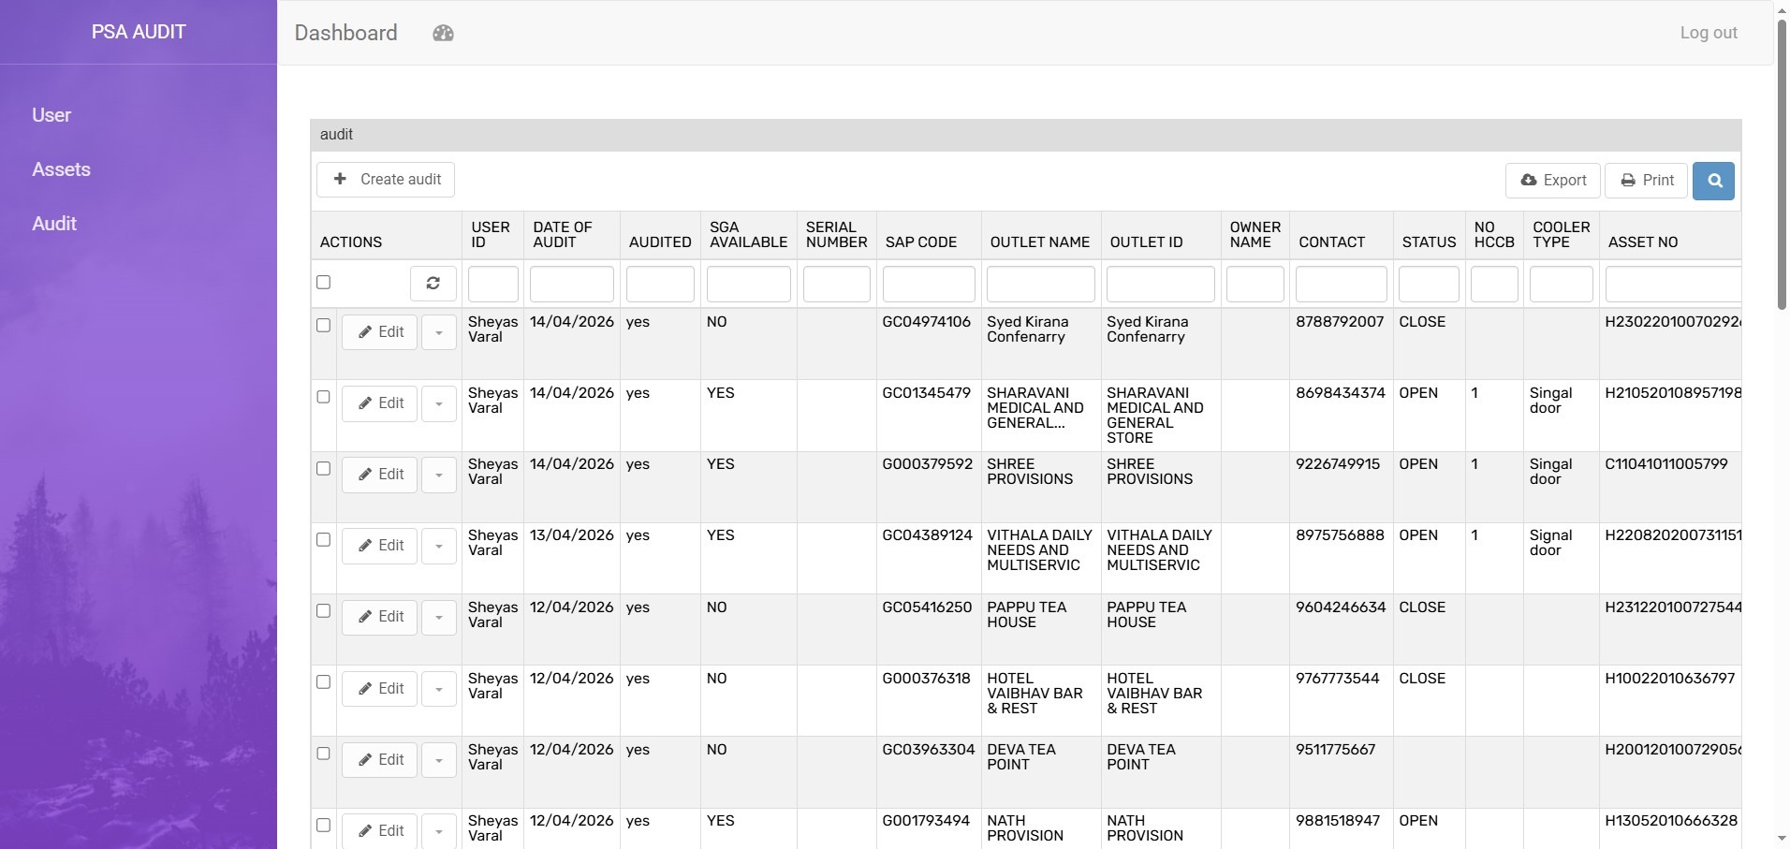The image size is (1790, 849).
Task: Click the PSA AUDIT brand title
Action: tap(139, 32)
